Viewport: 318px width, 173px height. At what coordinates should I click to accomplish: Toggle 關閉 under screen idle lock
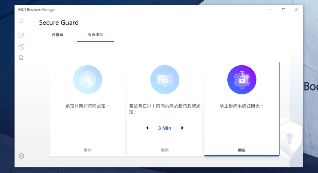click(x=165, y=150)
